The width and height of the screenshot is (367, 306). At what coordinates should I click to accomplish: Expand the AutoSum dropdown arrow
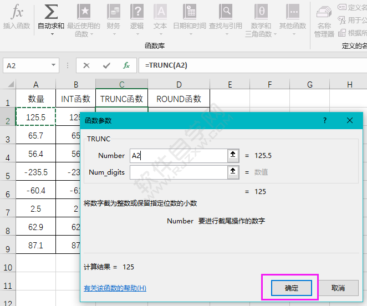click(x=52, y=34)
